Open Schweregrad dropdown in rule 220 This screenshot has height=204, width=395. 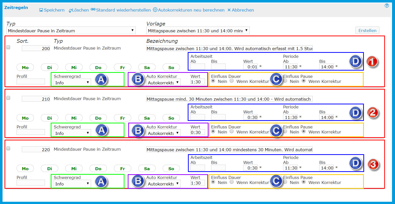tap(72, 184)
